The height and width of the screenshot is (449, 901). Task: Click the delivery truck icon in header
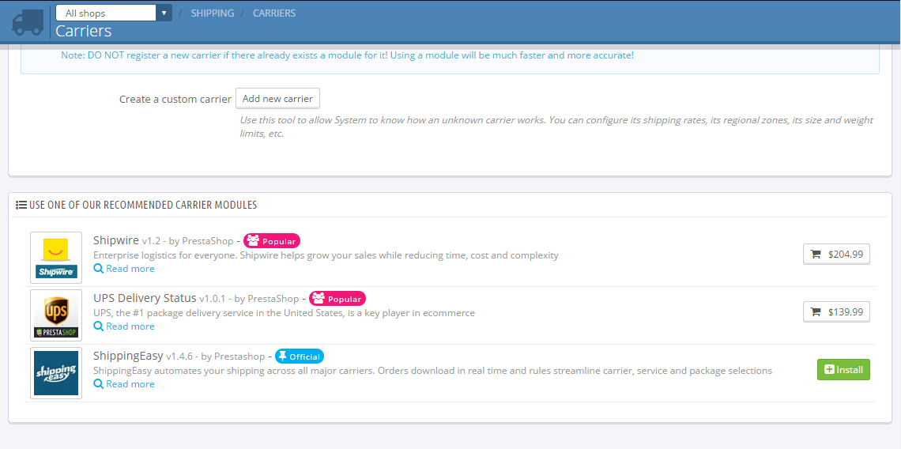pos(28,22)
